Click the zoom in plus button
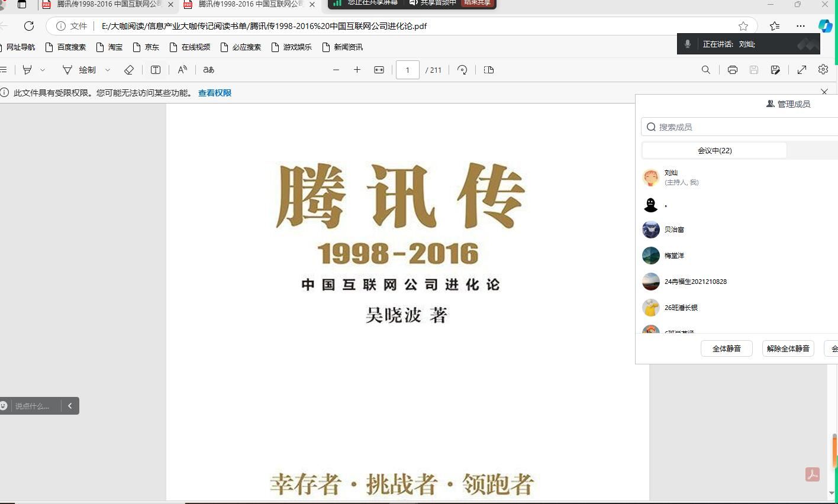This screenshot has width=838, height=504. [x=357, y=70]
